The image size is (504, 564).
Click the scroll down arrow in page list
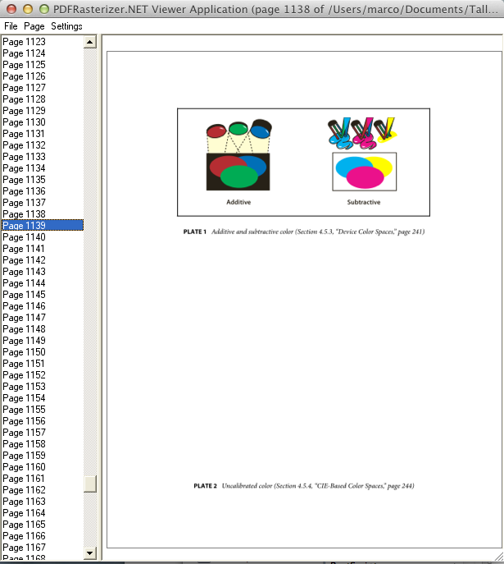click(x=90, y=553)
